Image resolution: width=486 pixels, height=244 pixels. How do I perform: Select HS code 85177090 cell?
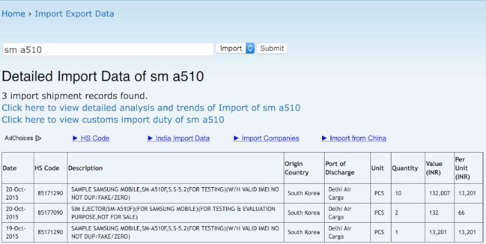(50, 213)
